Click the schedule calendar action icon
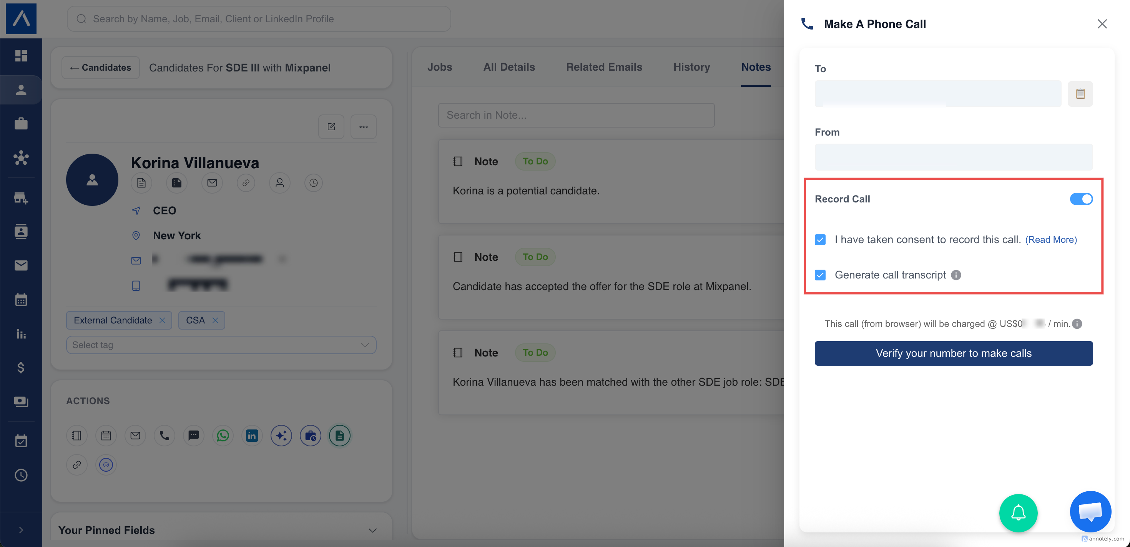Image resolution: width=1130 pixels, height=547 pixels. (x=106, y=435)
